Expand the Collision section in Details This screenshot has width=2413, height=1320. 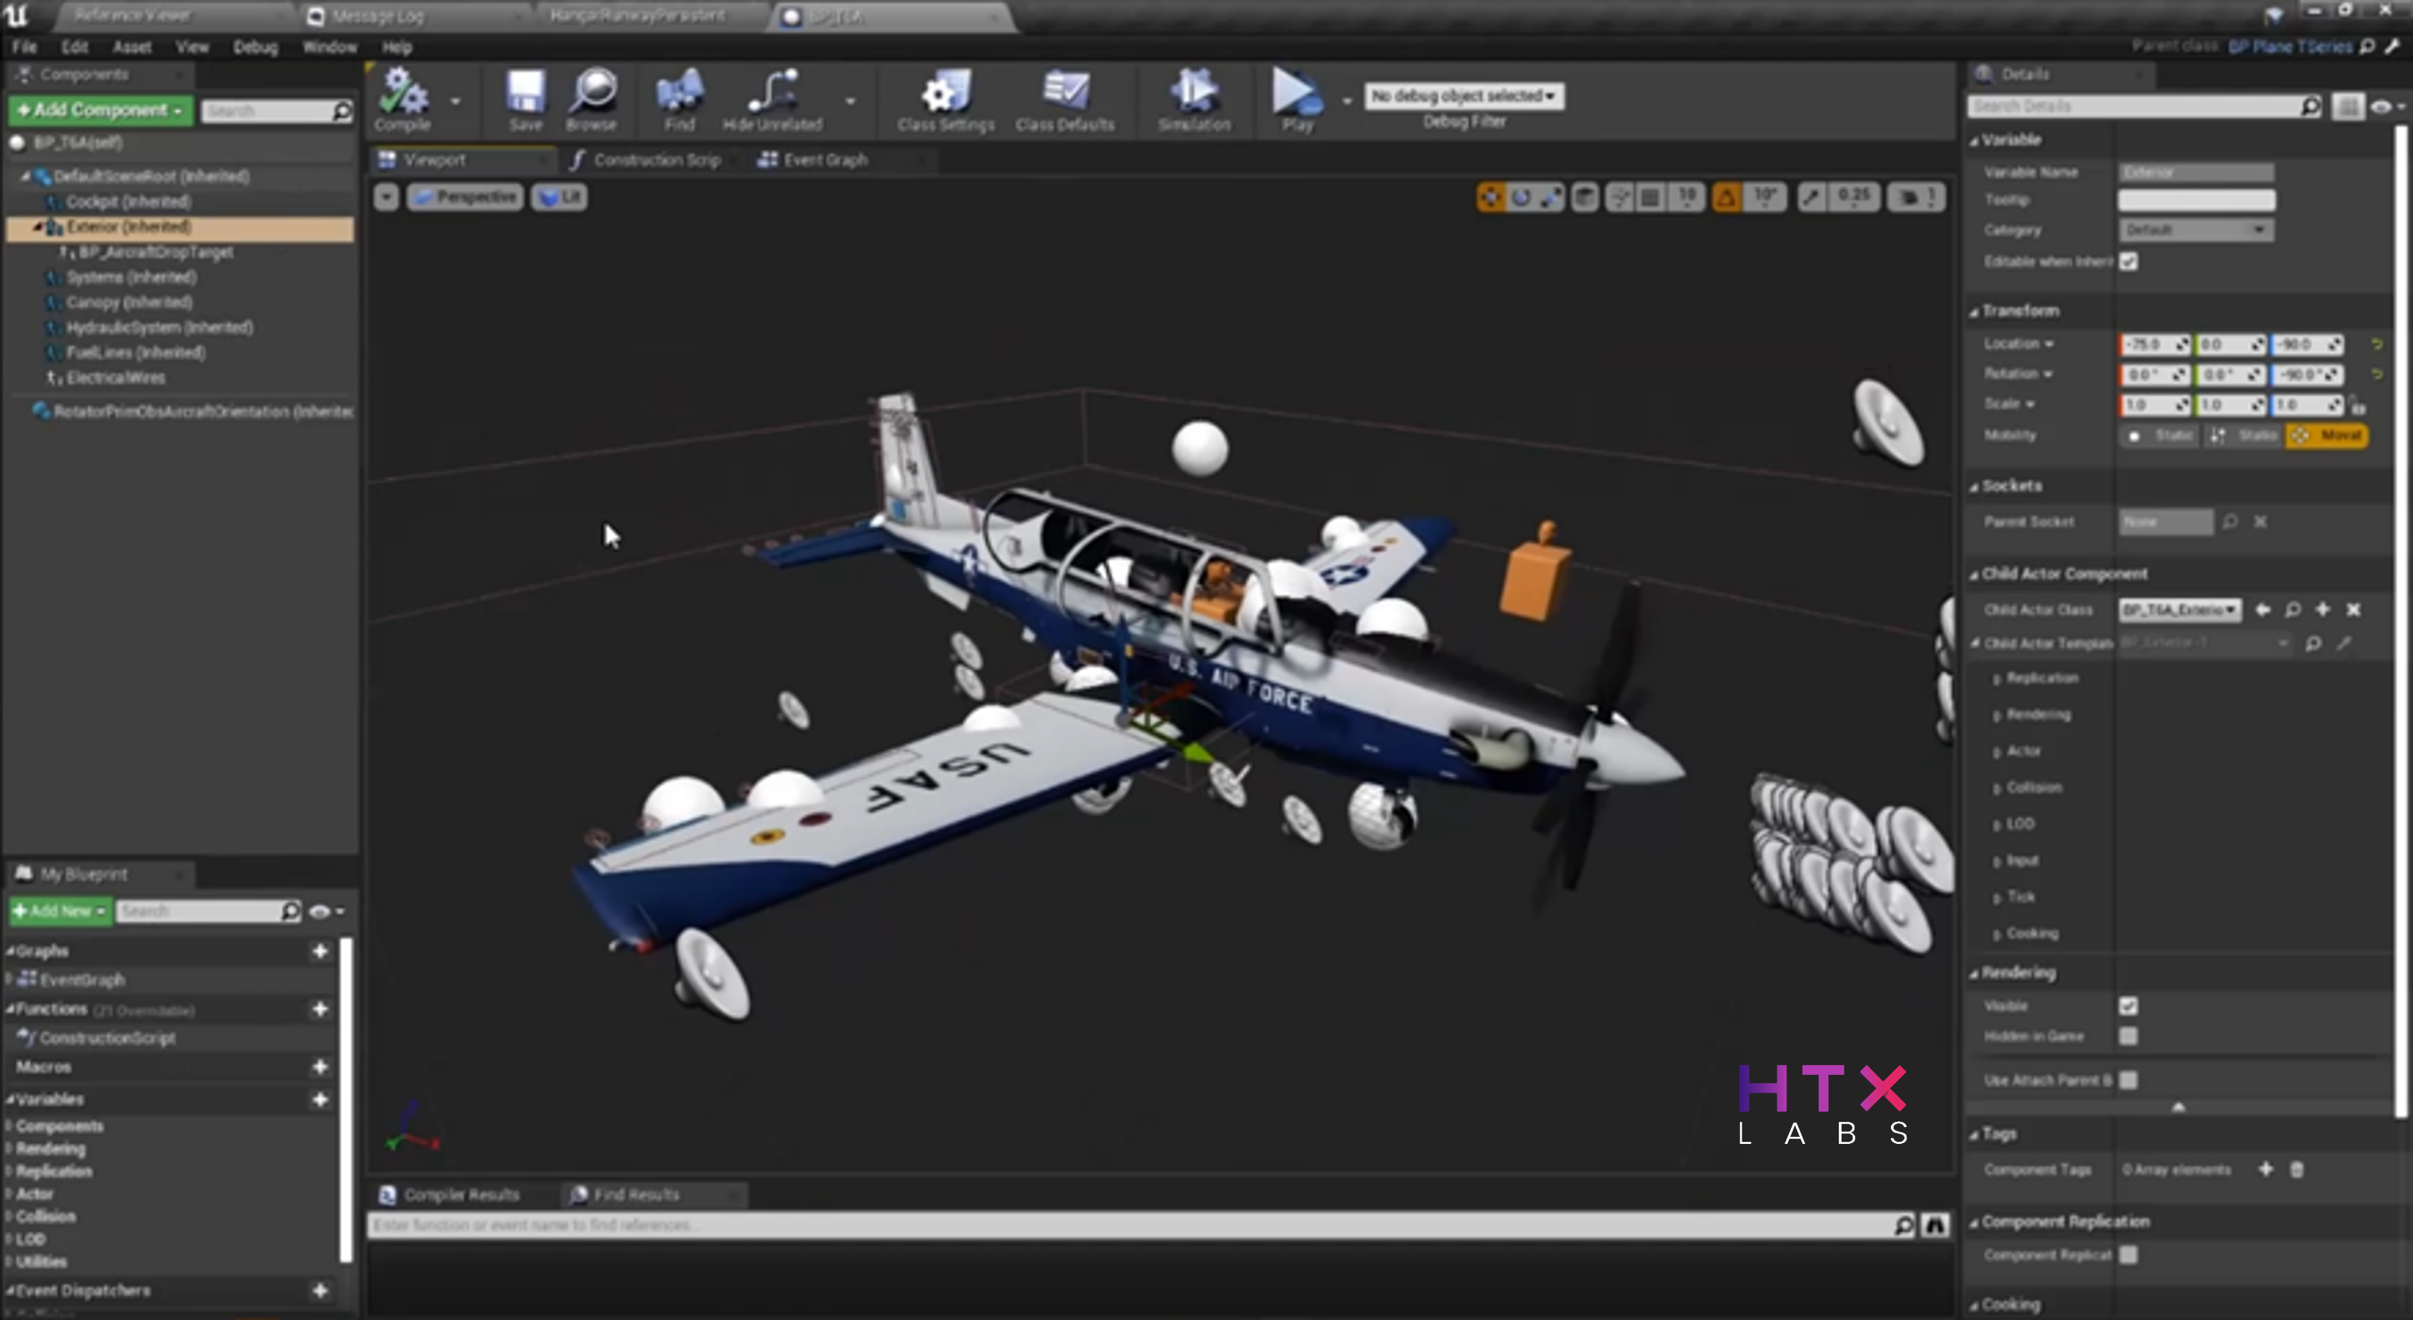click(2033, 788)
